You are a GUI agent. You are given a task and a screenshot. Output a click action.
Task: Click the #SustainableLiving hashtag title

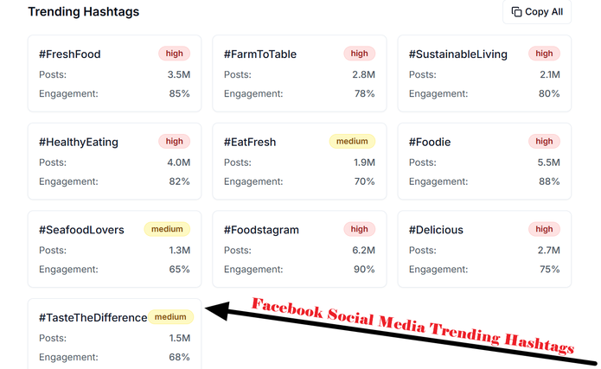[457, 54]
